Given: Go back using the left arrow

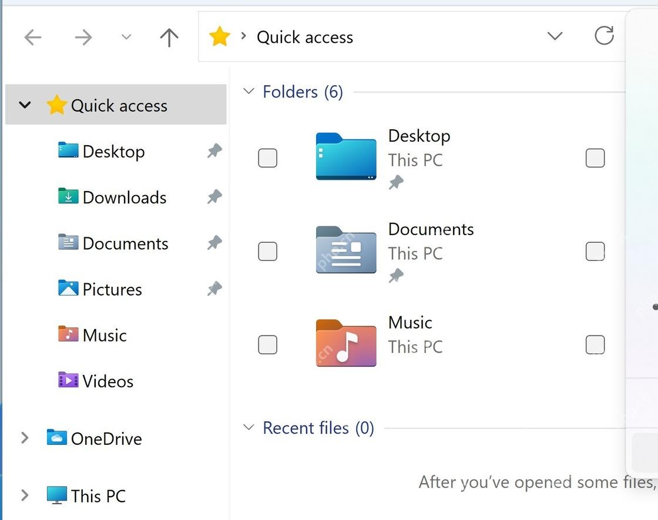Looking at the screenshot, I should (x=33, y=38).
